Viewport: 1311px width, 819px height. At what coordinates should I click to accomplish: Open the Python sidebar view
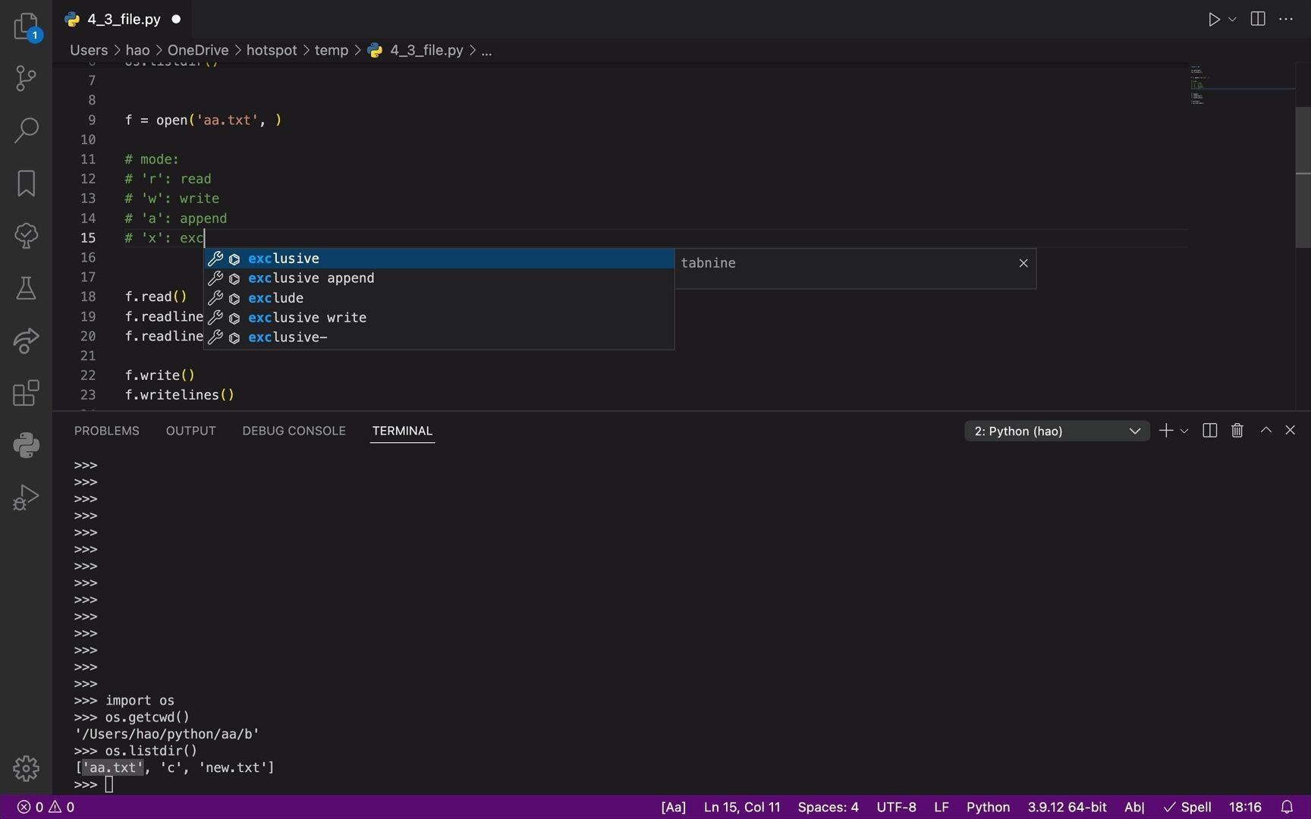[x=27, y=445]
